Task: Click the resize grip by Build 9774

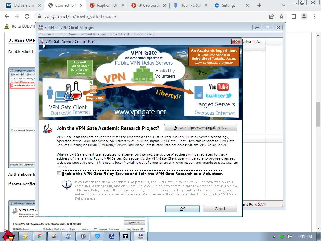Action: coord(282,205)
